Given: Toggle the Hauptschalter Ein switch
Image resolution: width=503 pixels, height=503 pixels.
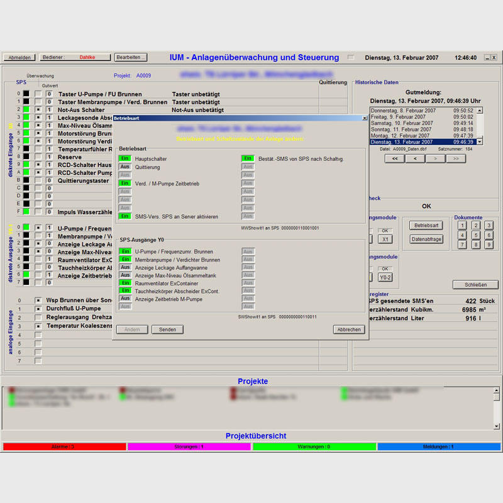Looking at the screenshot, I should (124, 159).
